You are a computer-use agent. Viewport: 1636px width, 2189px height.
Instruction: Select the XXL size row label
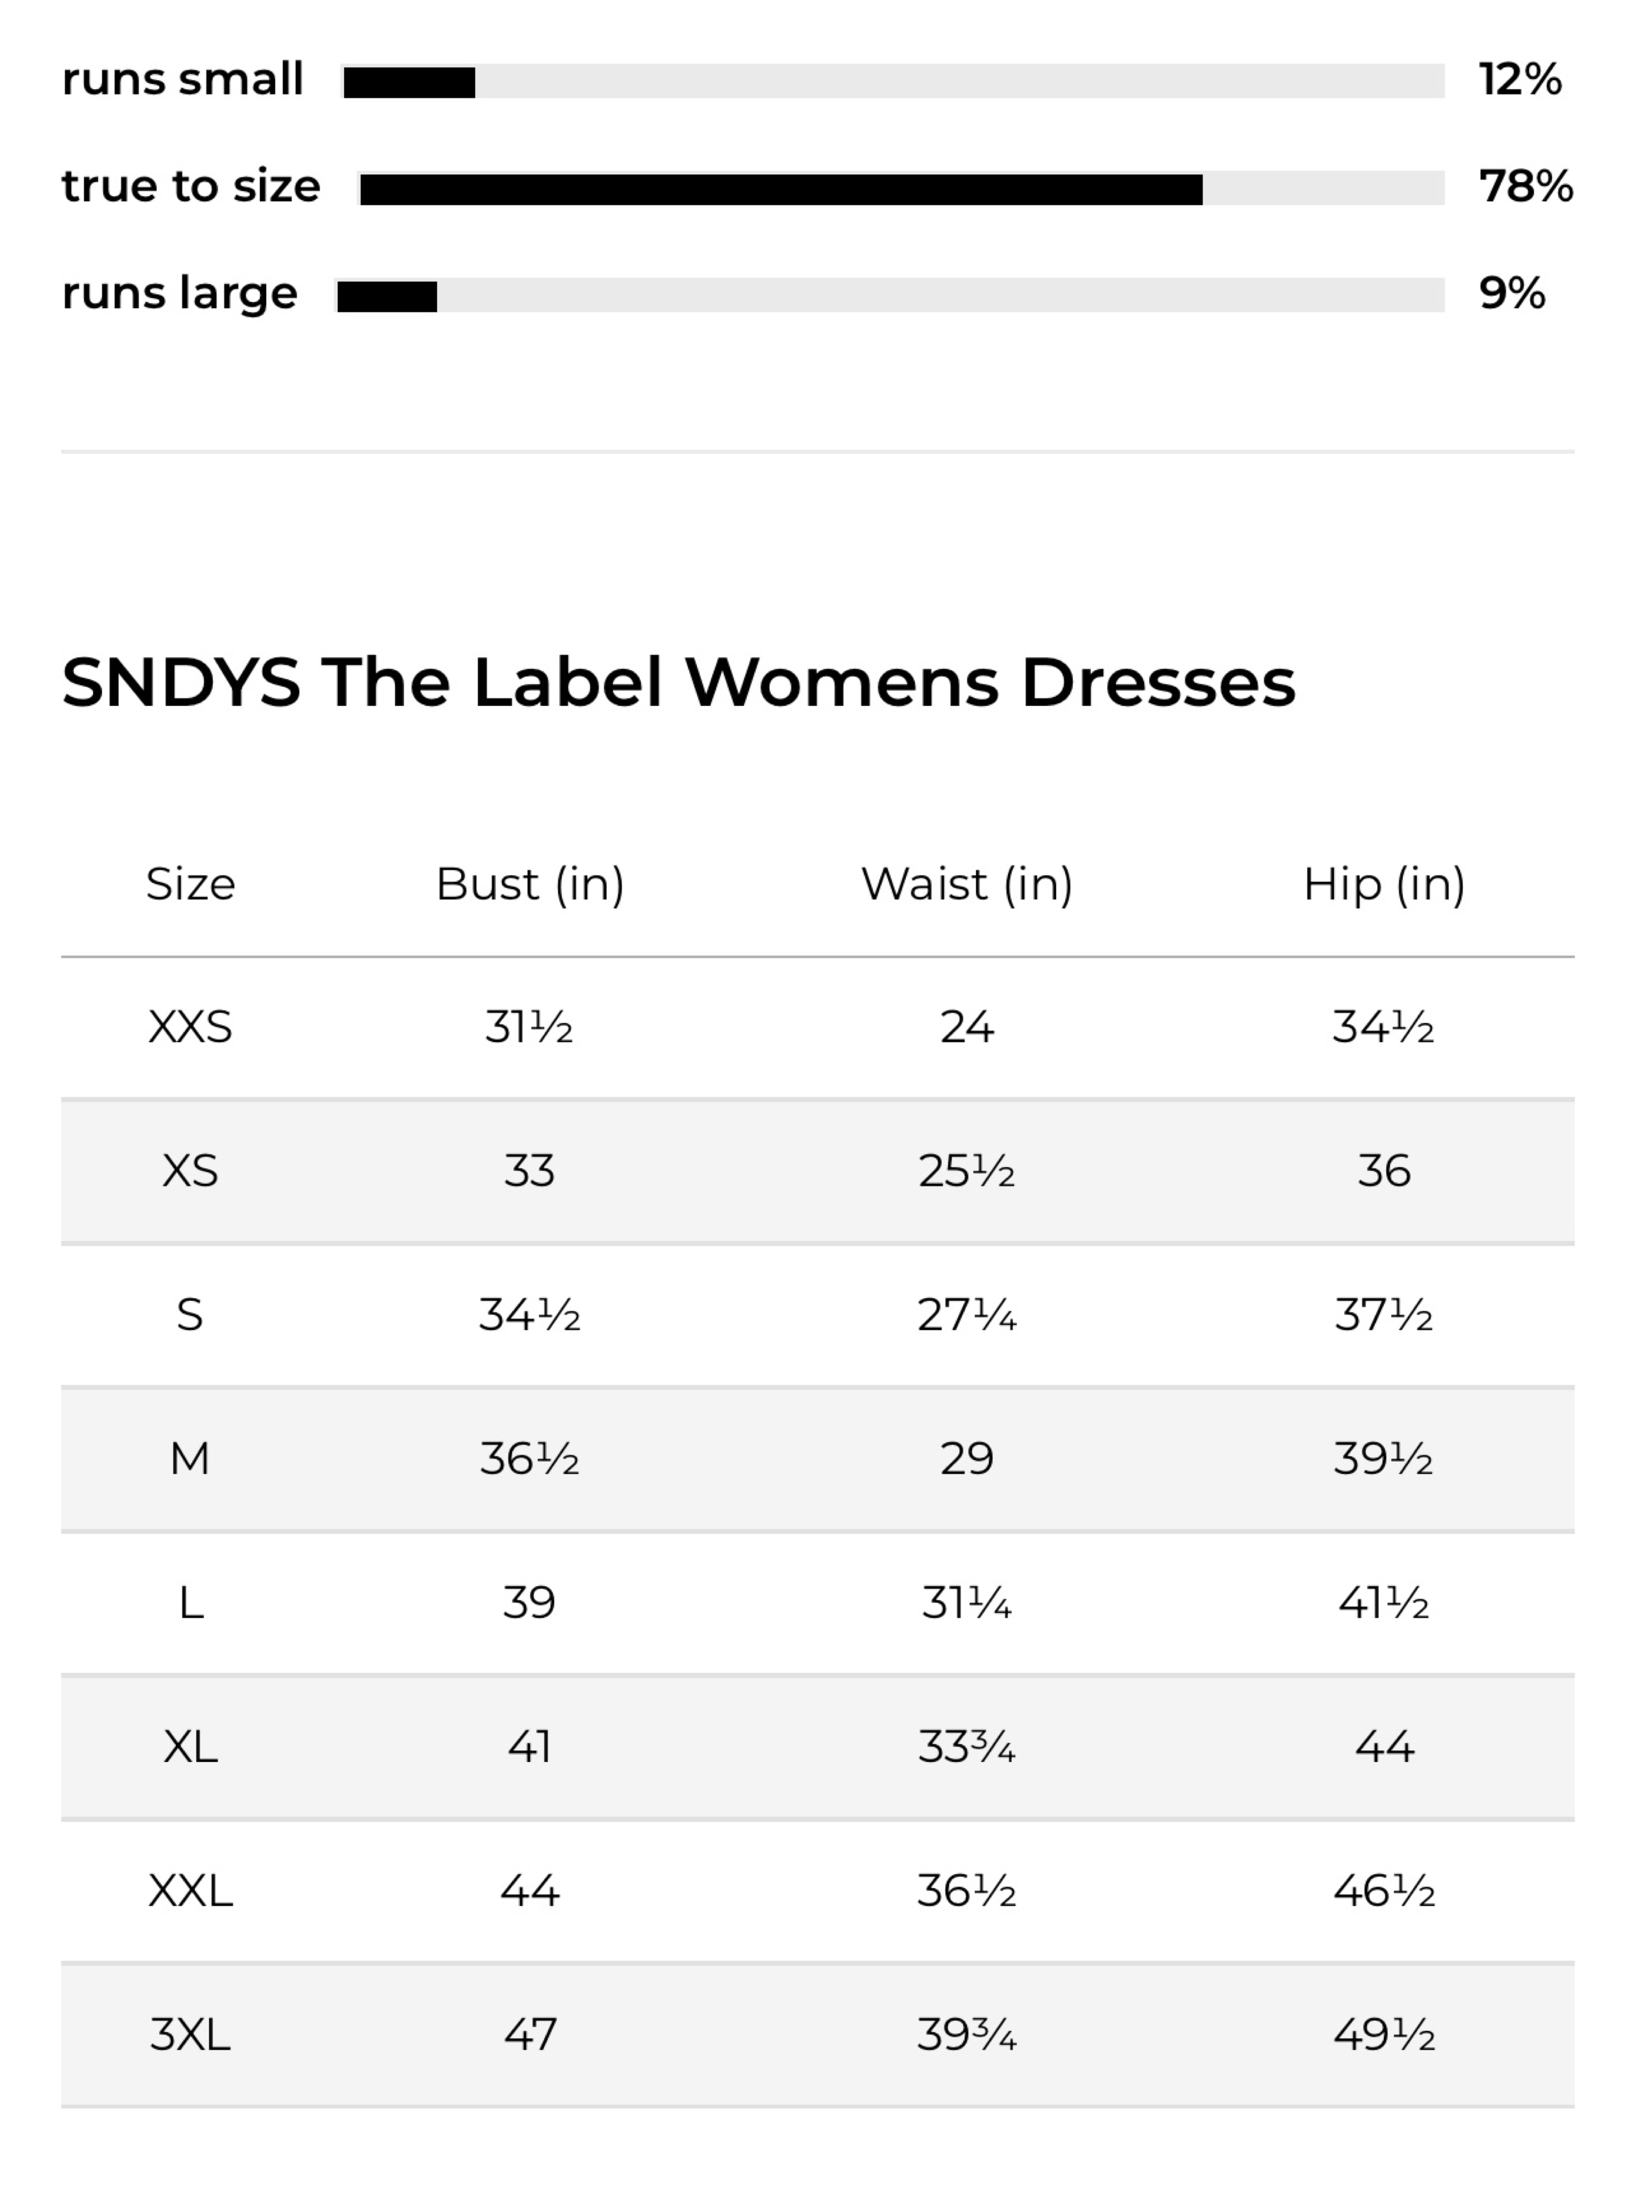pyautogui.click(x=190, y=1891)
